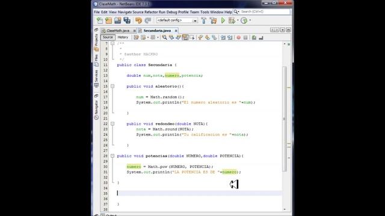This screenshot has height=216, width=385.
Task: Click the Comment editor toolbar icon
Action: (x=254, y=37)
